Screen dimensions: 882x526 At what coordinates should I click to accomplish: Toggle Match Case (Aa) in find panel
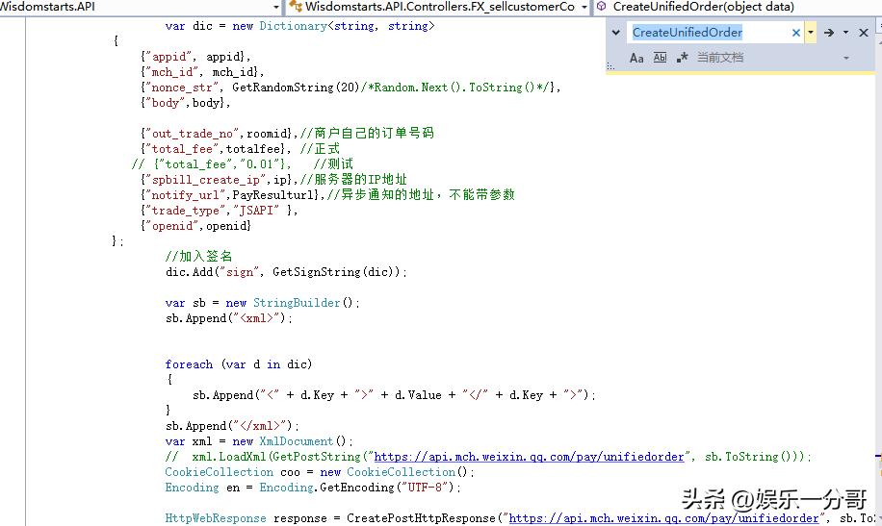[x=636, y=58]
